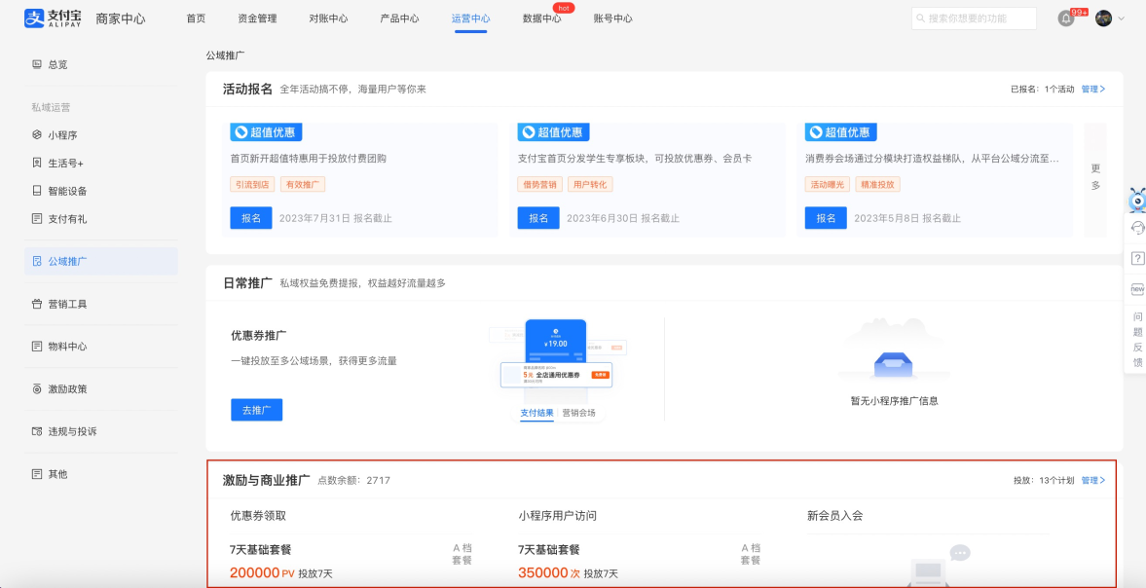Select the 营销工具 gift icon in sidebar

point(37,304)
